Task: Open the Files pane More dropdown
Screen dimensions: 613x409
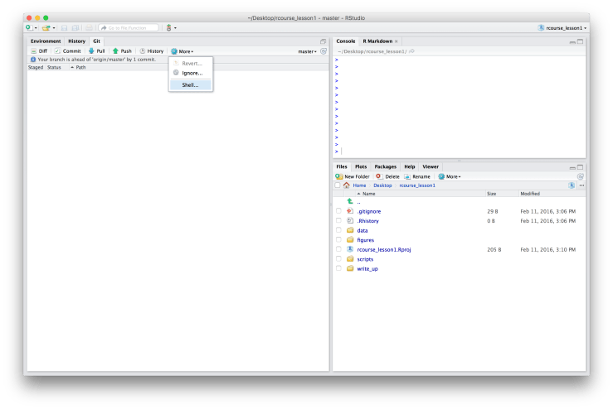Action: (450, 176)
